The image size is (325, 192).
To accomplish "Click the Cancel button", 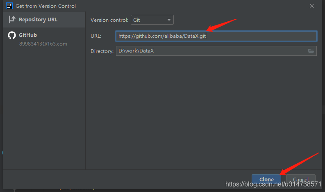I will 301,179.
